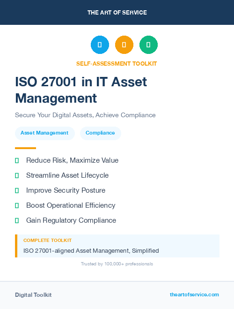Click the green circle icon
The image size is (234, 309).
[148, 45]
